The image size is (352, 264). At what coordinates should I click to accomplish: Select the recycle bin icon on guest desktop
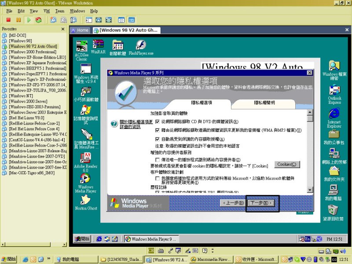point(333,213)
